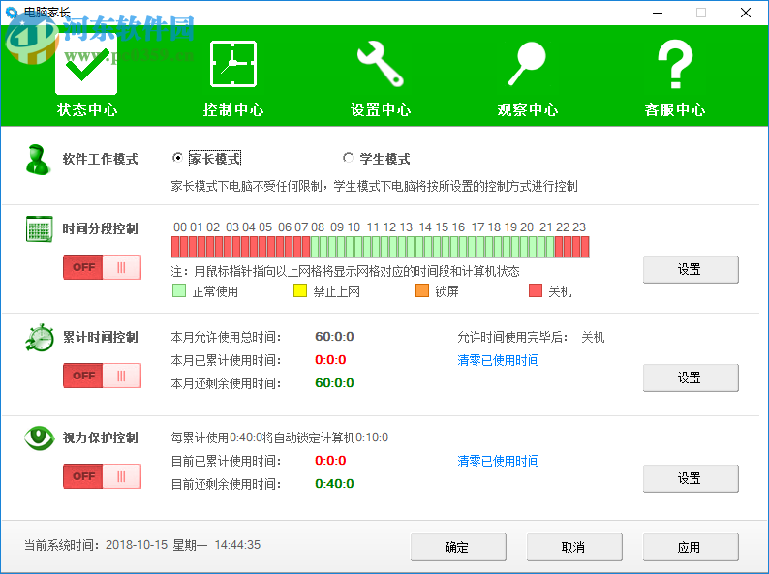Select the 家长模式 radio button
The image size is (769, 574).
(x=177, y=158)
